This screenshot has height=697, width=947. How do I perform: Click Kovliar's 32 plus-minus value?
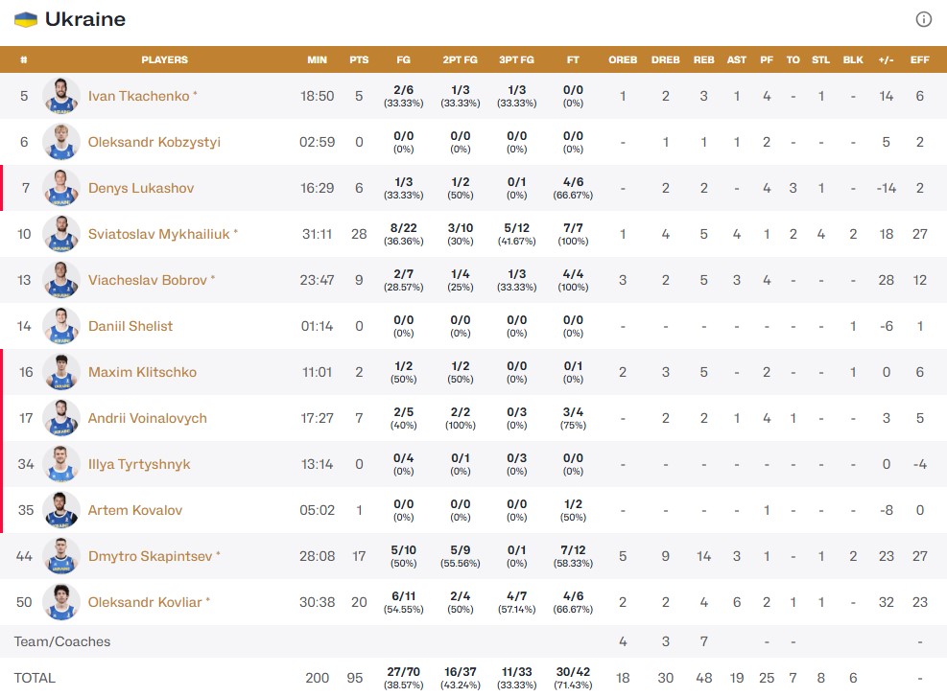(886, 602)
